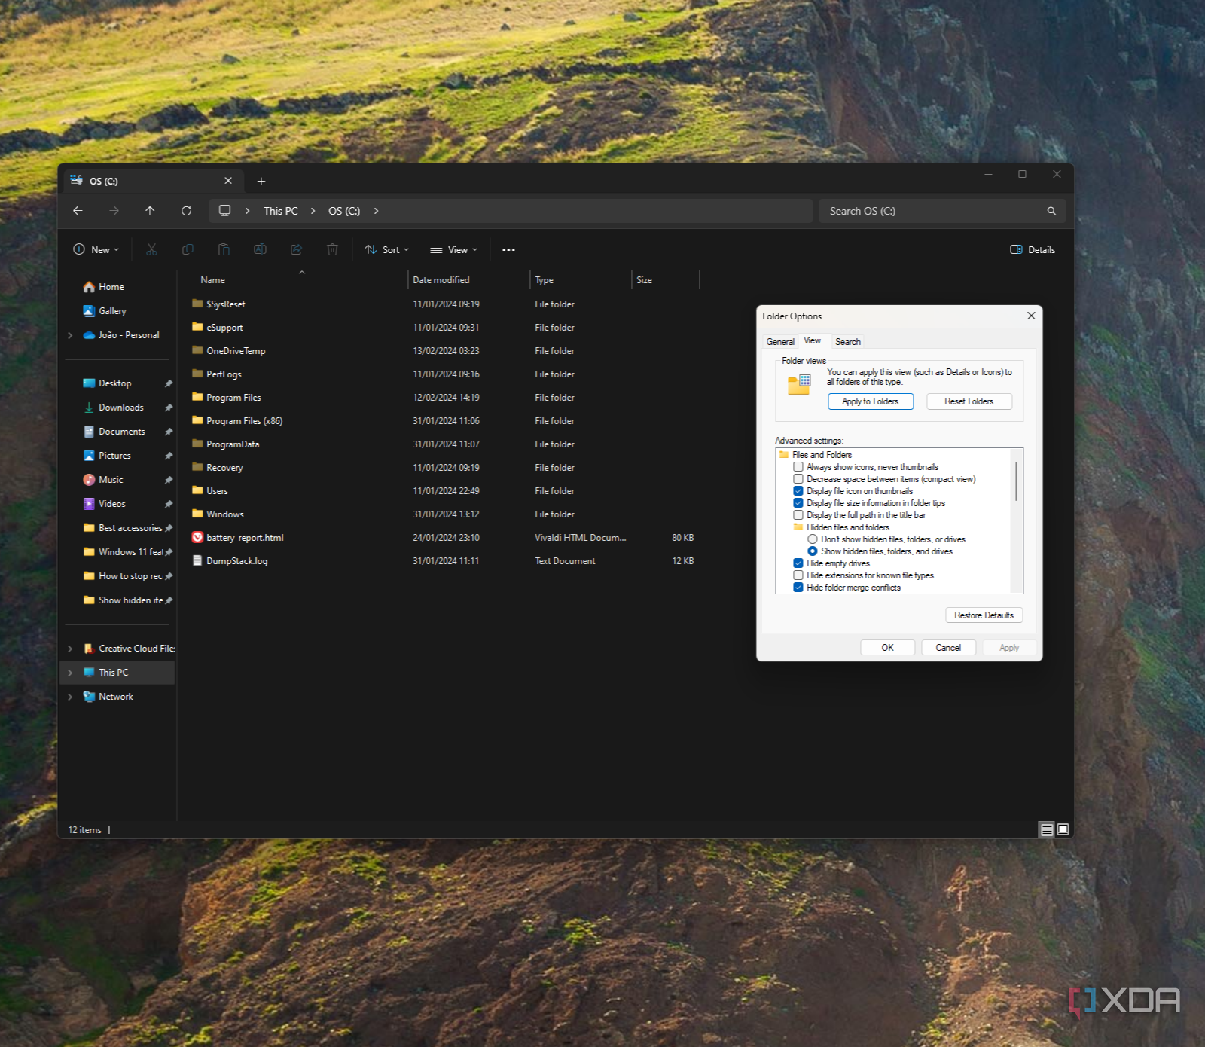Click the Cut scissors icon
This screenshot has width=1205, height=1047.
point(151,250)
